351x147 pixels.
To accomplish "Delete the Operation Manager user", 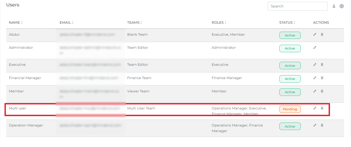I will 322,125.
